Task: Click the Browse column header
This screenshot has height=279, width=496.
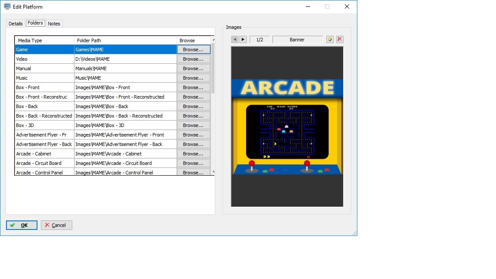Action: tap(194, 40)
